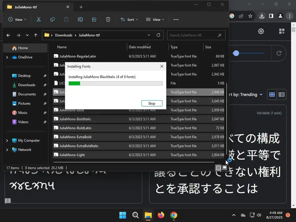Click the Copy icon in Explorer toolbar
This screenshot has height=222, width=296.
pyautogui.click(x=53, y=19)
